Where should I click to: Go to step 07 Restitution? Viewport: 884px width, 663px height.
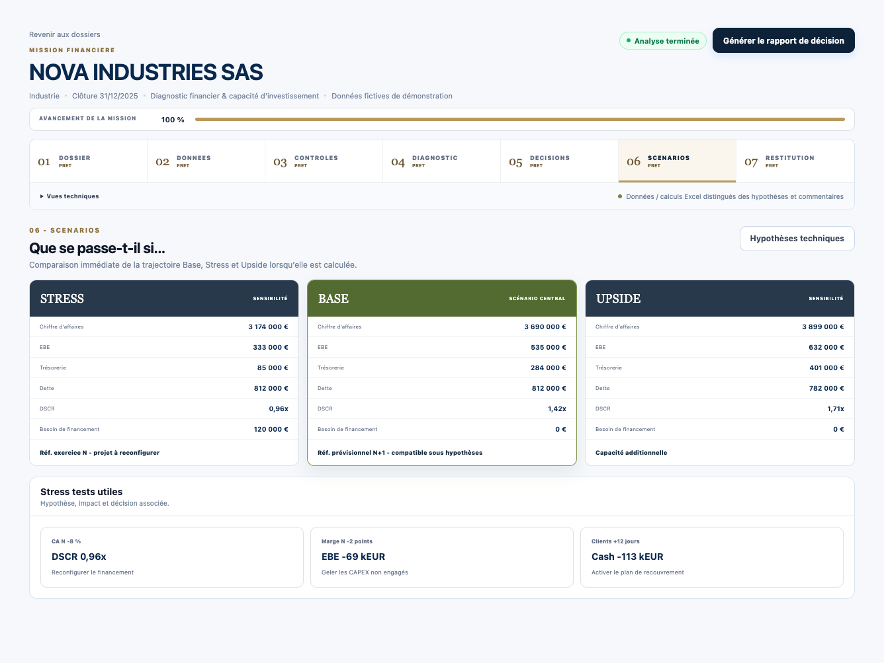coord(795,161)
